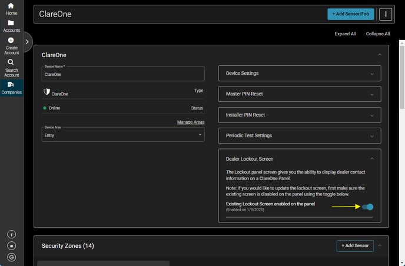
Task: Open the info circle icon
Action: tap(11, 234)
